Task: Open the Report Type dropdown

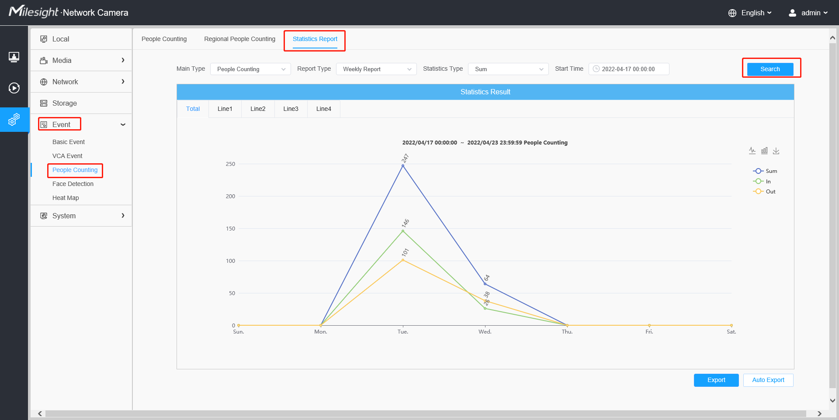Action: tap(376, 69)
